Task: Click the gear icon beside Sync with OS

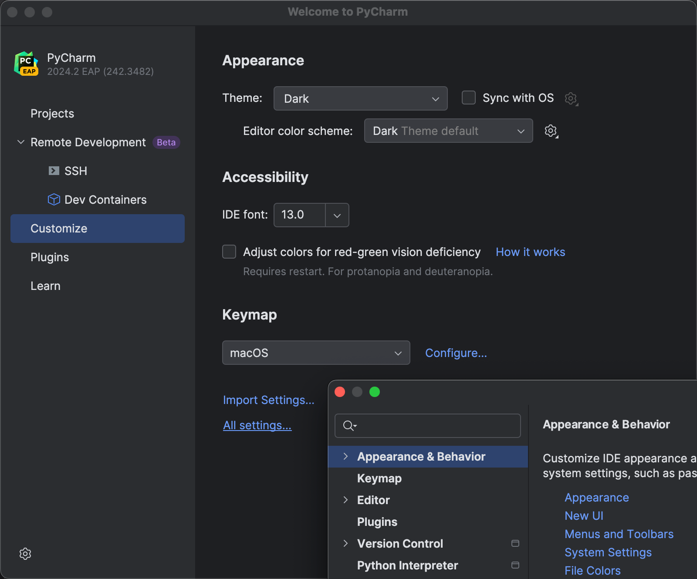Action: (571, 98)
